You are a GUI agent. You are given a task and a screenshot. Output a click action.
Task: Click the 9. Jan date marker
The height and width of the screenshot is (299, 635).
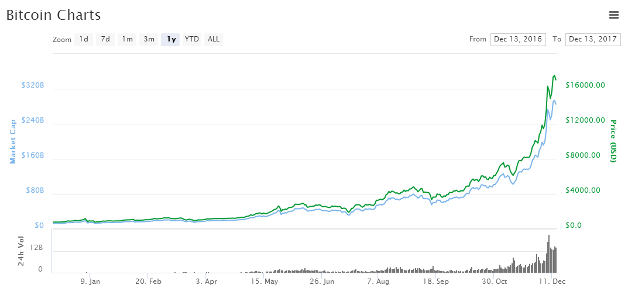(90, 281)
